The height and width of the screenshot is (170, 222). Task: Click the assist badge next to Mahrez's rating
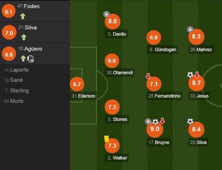[190, 29]
